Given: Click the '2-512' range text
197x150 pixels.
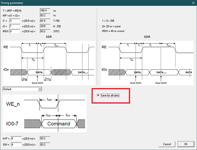Looking at the screenshot, I should [57, 31].
